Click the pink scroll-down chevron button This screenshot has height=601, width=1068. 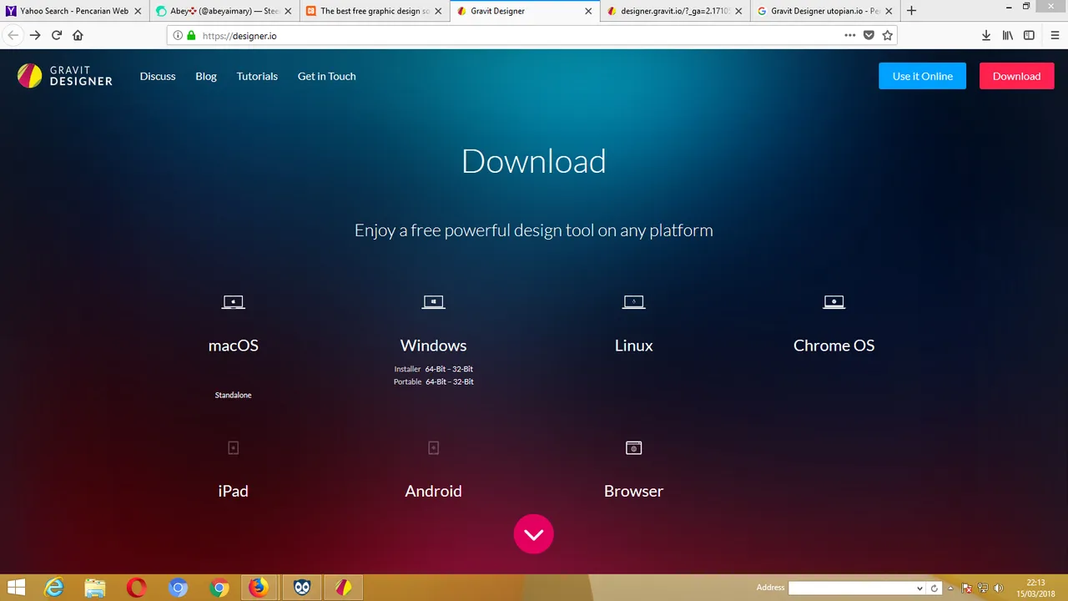click(534, 534)
